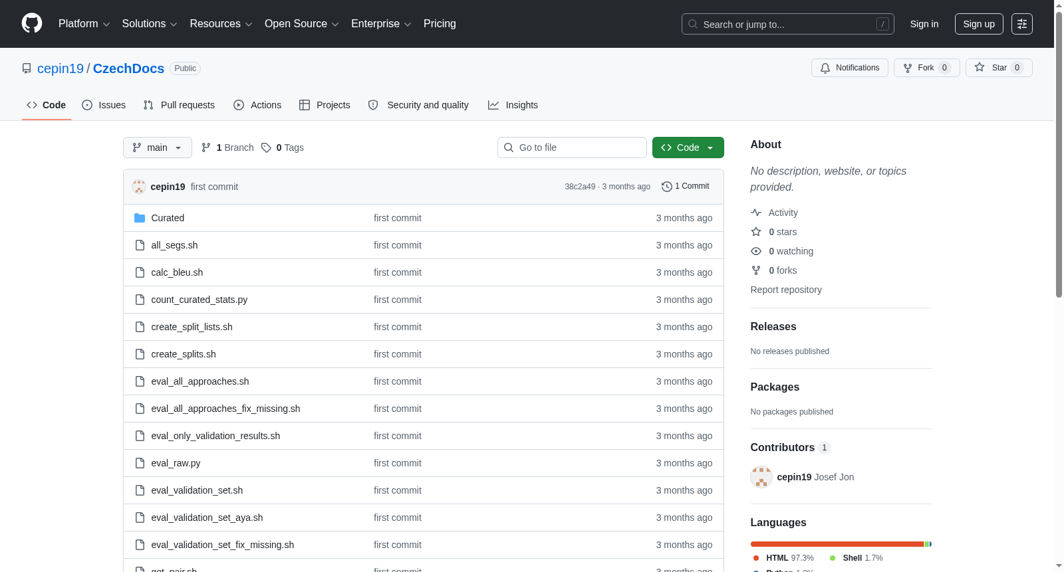The height and width of the screenshot is (572, 1064).
Task: Switch to the Pull requests tab
Action: [179, 105]
